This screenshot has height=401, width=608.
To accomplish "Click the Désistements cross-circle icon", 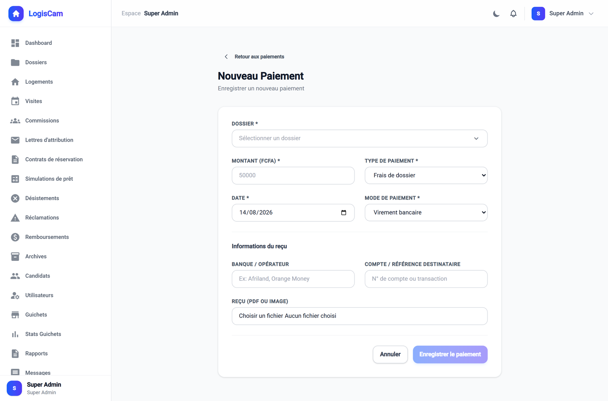I will click(x=15, y=198).
